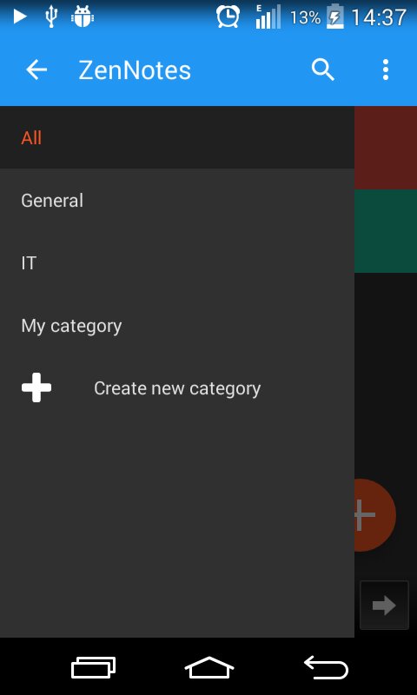Choose My category from the drawer
The image size is (417, 695).
pyautogui.click(x=177, y=326)
